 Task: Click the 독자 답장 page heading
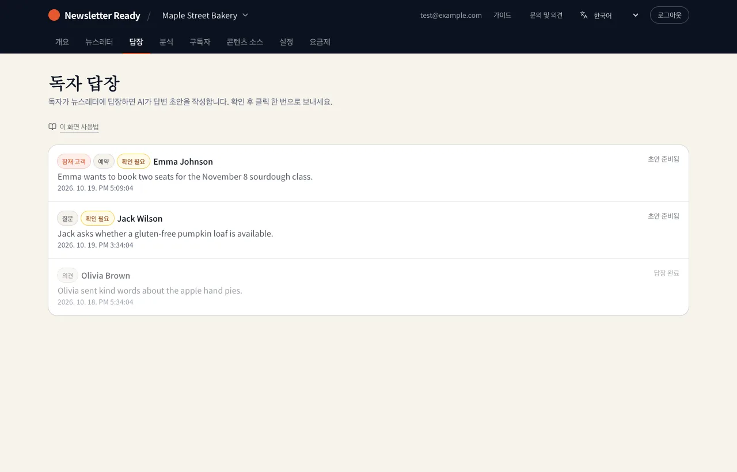[84, 83]
